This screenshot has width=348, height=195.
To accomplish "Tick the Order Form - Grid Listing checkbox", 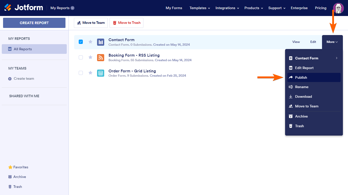I will (x=81, y=73).
